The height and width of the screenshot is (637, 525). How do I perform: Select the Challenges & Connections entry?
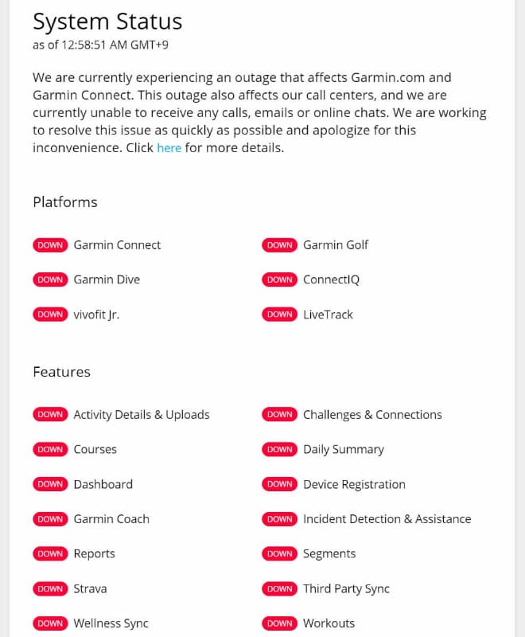click(x=372, y=415)
